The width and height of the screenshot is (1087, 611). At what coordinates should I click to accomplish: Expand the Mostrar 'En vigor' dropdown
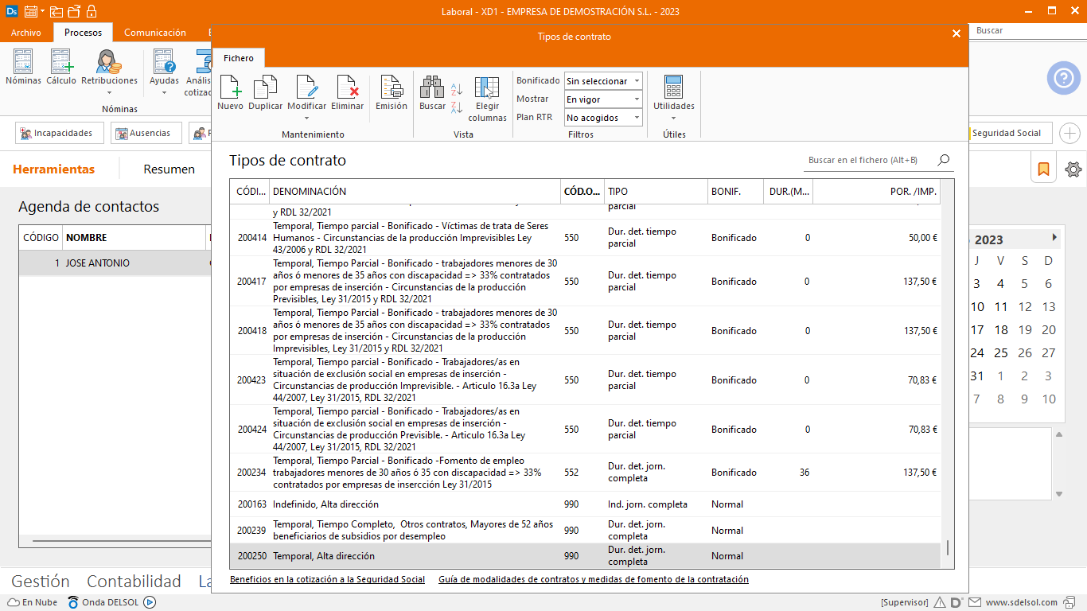tap(637, 99)
